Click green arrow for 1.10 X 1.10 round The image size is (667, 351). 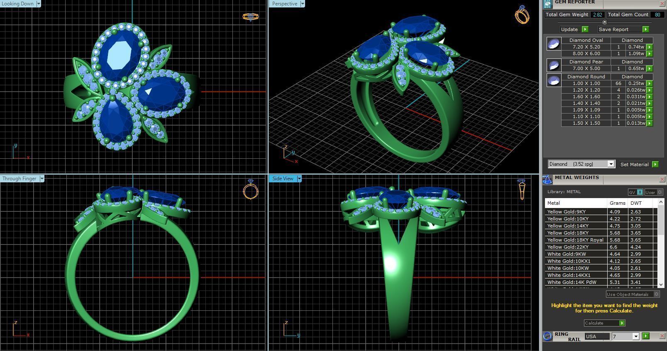pos(649,117)
